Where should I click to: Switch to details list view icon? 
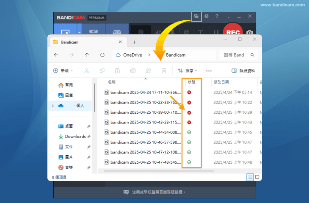[250, 177]
